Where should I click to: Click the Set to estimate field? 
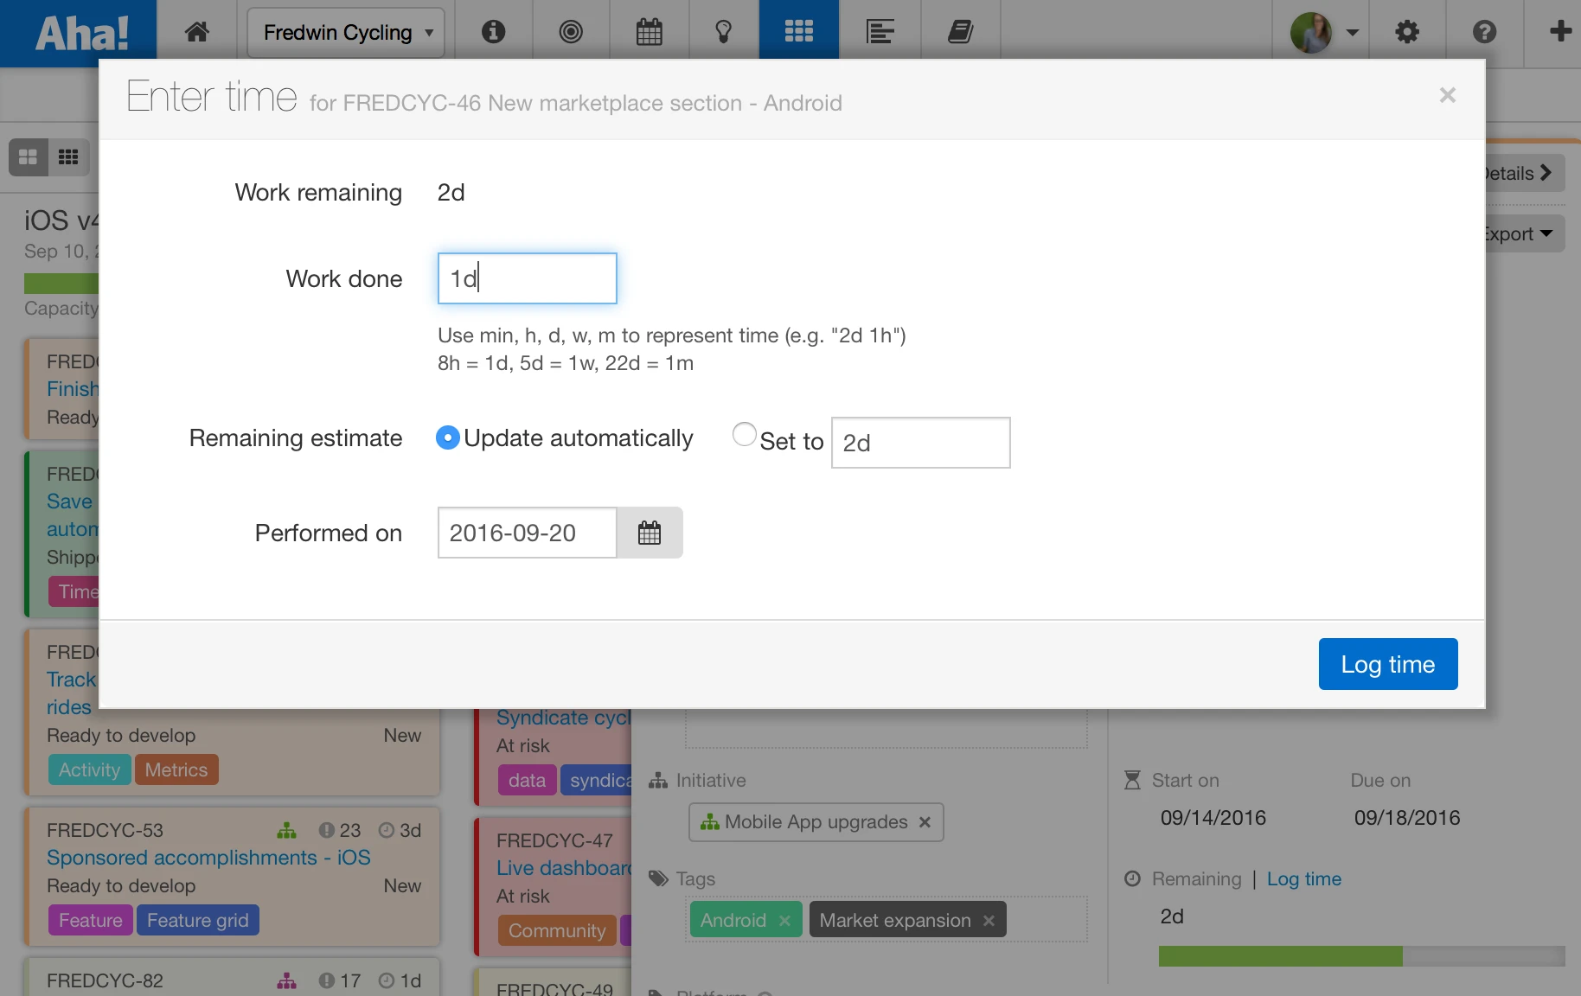pyautogui.click(x=921, y=443)
